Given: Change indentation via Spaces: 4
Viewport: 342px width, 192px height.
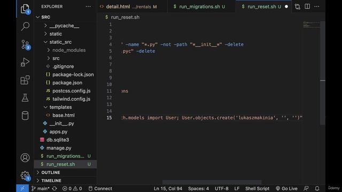Looking at the screenshot, I should [198, 188].
